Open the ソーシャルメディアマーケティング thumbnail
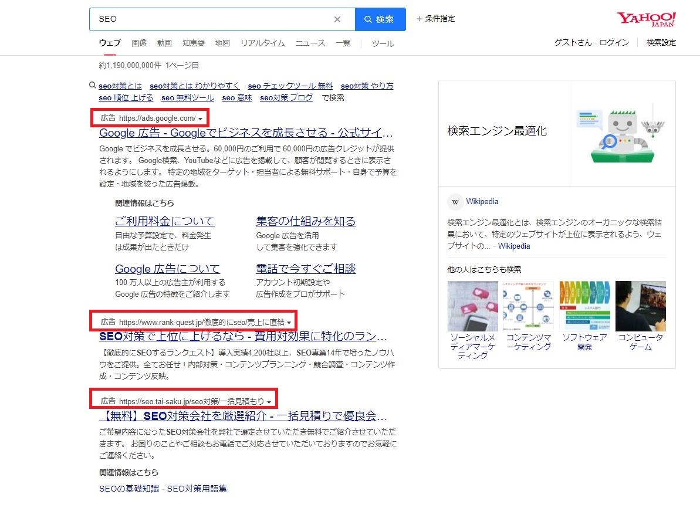Viewport: 700px width, 508px height. [473, 306]
